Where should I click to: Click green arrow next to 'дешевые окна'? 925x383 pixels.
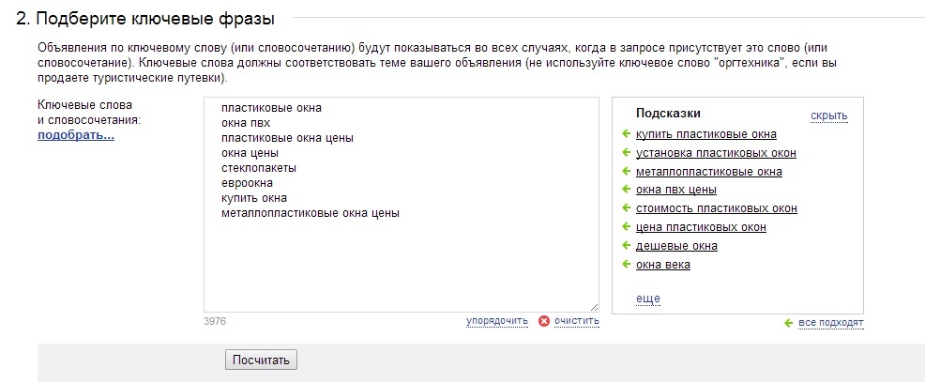(627, 246)
